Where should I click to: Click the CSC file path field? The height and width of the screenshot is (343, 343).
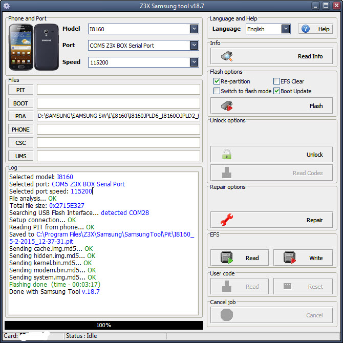click(x=118, y=143)
